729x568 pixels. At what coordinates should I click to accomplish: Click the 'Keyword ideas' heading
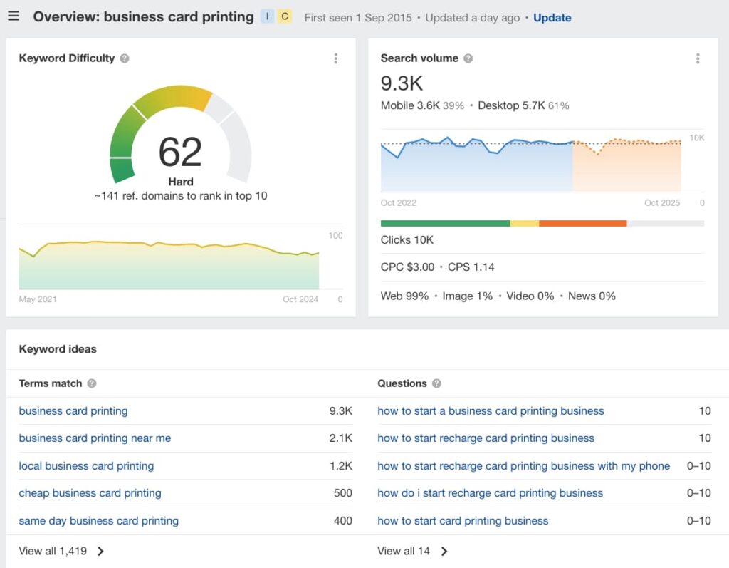[x=58, y=349]
